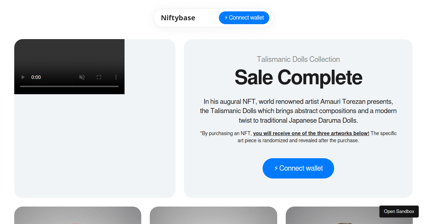The image size is (427, 224).
Task: Enter fullscreen mode on the video
Action: click(x=99, y=77)
